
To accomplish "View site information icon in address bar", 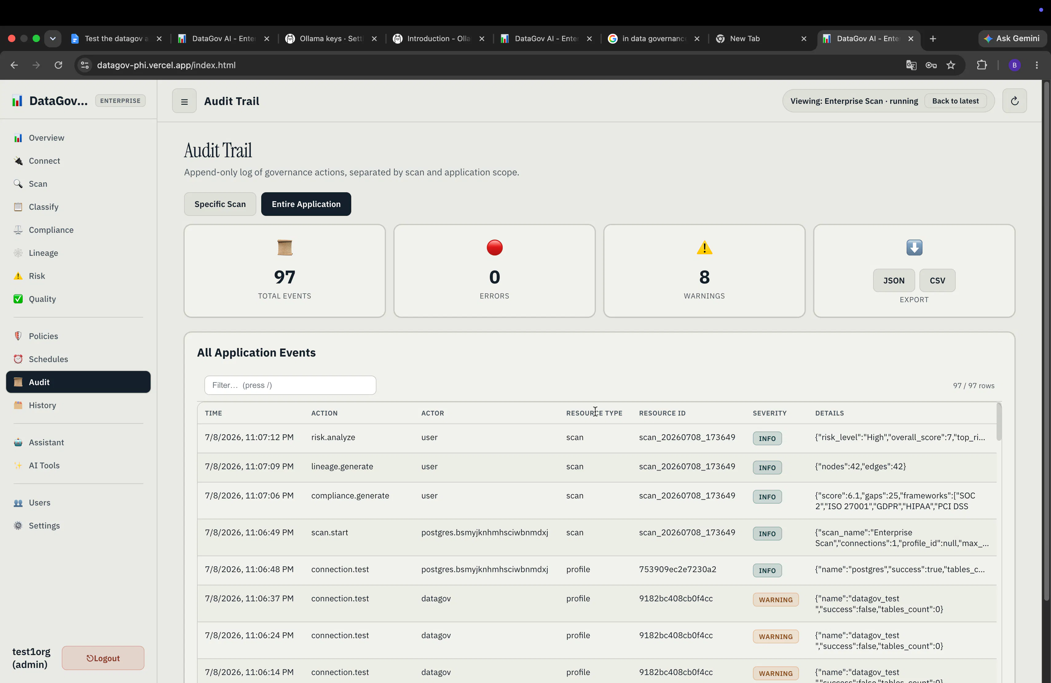I will (x=85, y=65).
